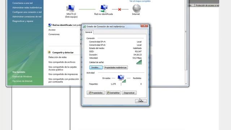
Task: Click the Propiedades inalámbricas button
Action: [115, 68]
